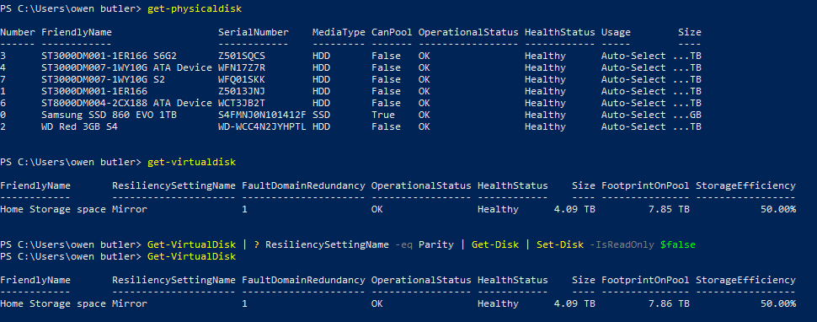Select serial number WCT3JB2T
The image size is (817, 322).
coord(241,103)
